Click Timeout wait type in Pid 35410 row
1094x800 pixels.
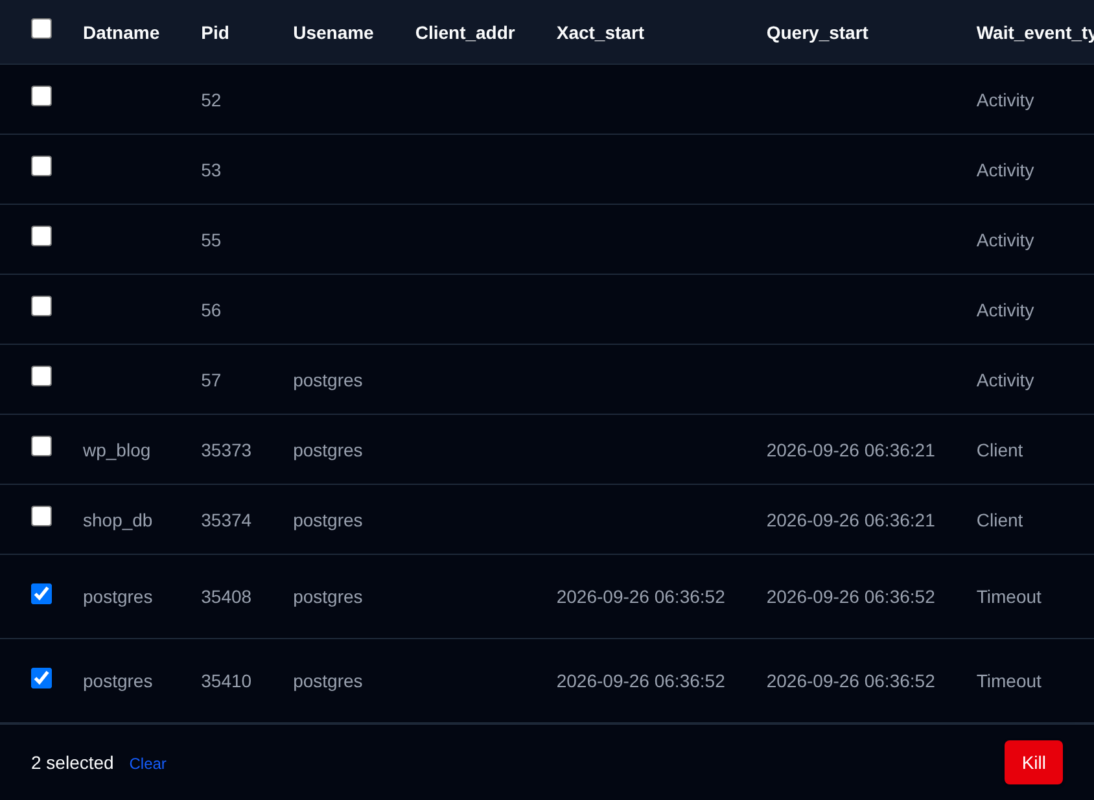[1008, 681]
